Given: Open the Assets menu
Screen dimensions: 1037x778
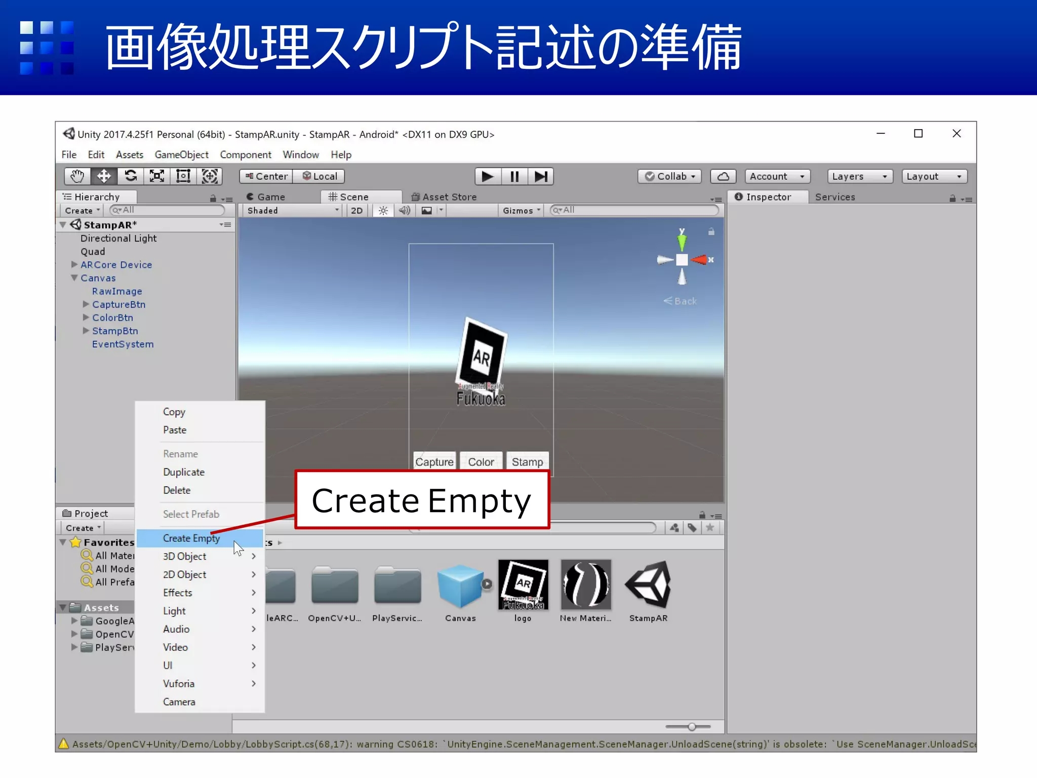Looking at the screenshot, I should click(130, 154).
